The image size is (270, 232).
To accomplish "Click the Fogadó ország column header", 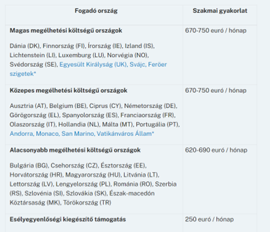I will (96, 11).
